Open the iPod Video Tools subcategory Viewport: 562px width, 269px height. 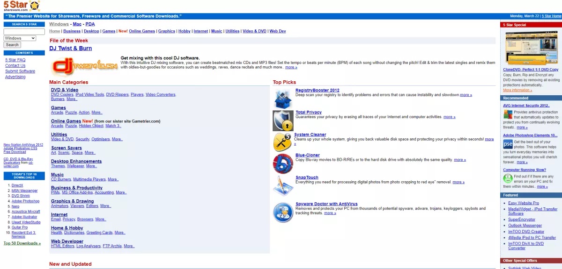pyautogui.click(x=90, y=95)
